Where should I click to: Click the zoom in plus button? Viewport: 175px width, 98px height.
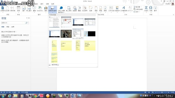(168, 93)
